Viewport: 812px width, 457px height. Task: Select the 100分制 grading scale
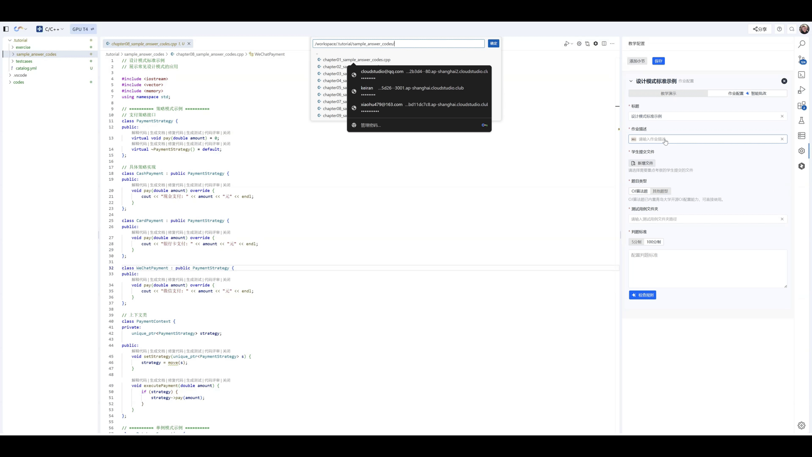tap(653, 242)
